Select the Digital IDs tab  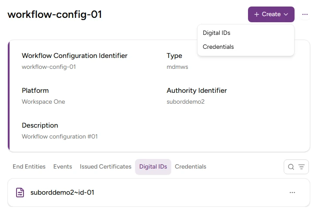tap(153, 167)
